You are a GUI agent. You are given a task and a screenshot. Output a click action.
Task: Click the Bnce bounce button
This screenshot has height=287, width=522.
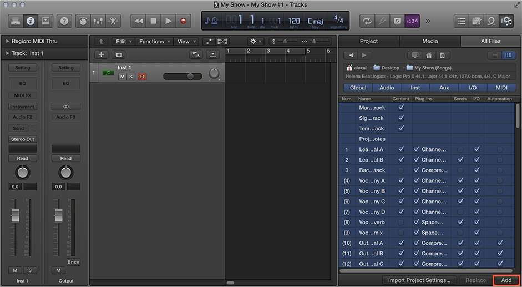point(73,261)
